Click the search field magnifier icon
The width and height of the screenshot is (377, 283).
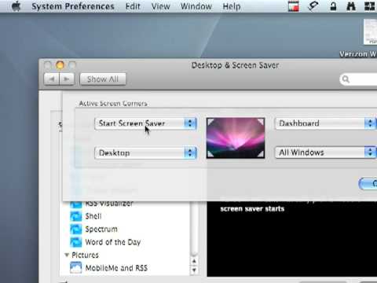tap(346, 79)
